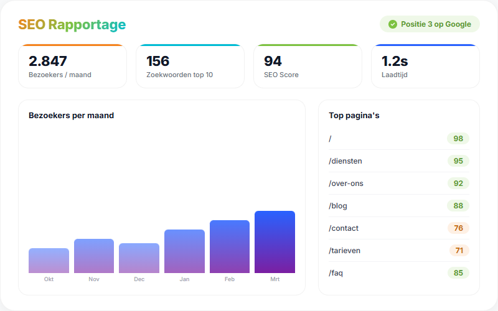Select the Bezoekers / maand stat card

72,67
